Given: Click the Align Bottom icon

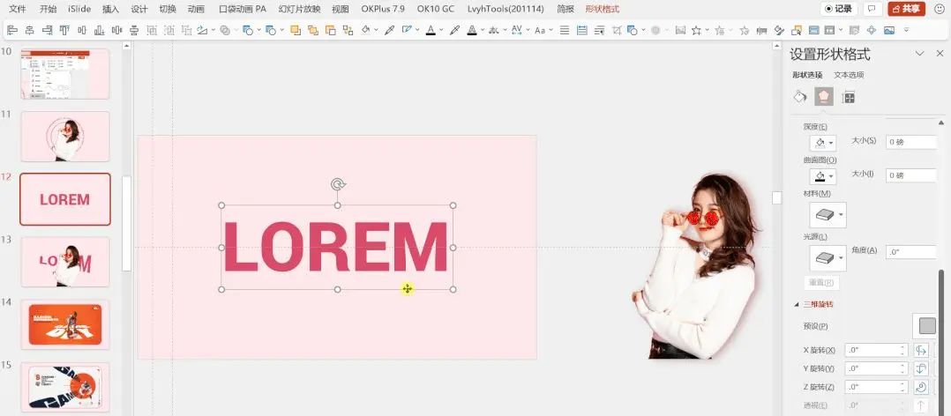Looking at the screenshot, I should [x=99, y=30].
